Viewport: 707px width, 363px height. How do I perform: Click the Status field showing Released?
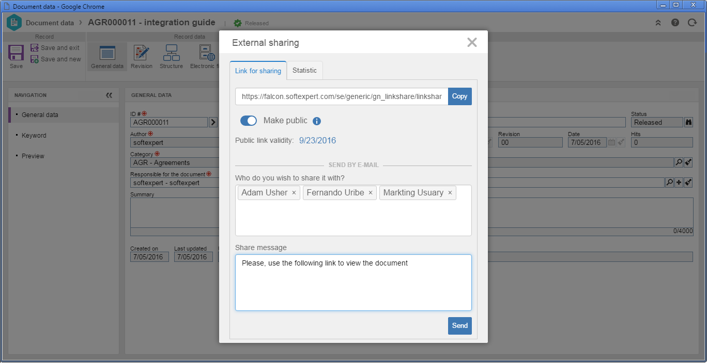coord(657,123)
